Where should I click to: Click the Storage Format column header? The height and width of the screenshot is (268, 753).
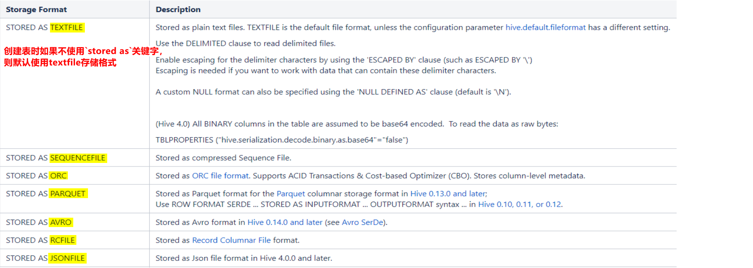point(36,9)
